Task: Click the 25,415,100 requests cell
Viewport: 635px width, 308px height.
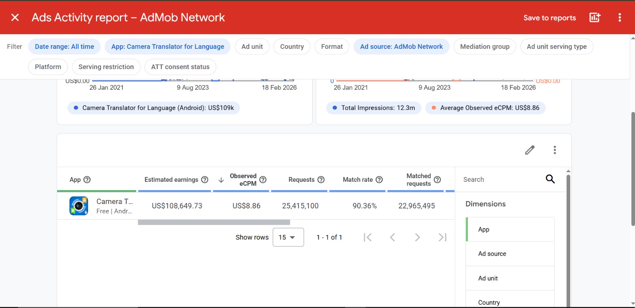Action: [300, 206]
